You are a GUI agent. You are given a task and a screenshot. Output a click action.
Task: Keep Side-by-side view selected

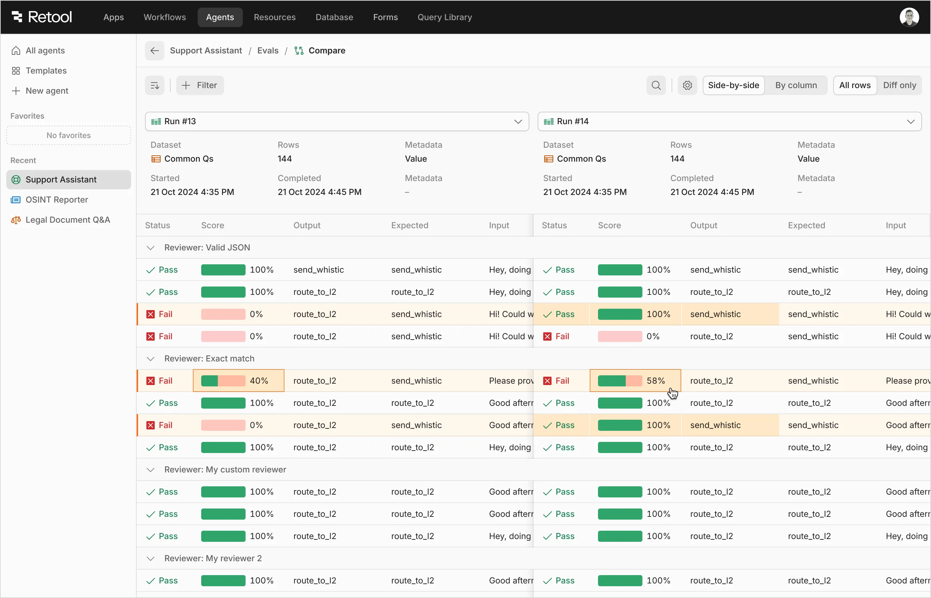[x=733, y=85]
